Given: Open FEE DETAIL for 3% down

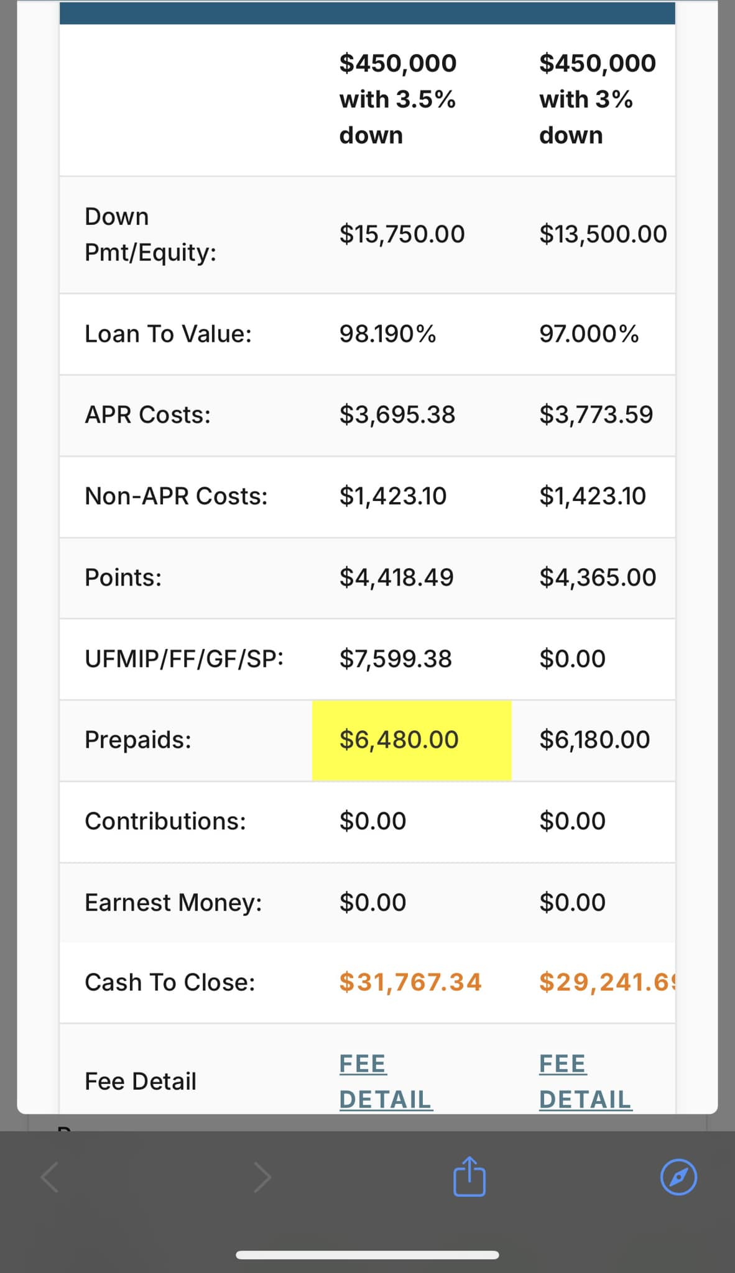Looking at the screenshot, I should (x=585, y=1082).
